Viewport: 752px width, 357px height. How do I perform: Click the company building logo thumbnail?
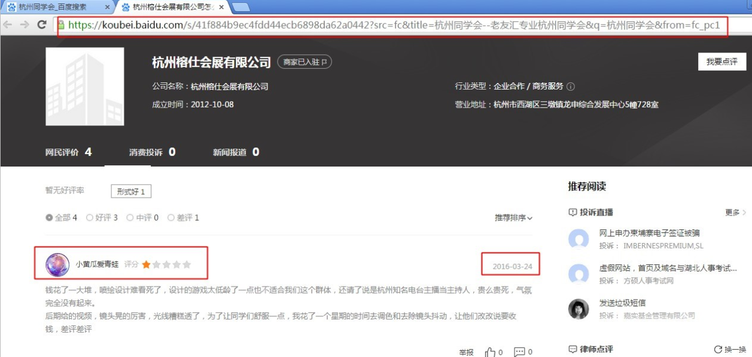click(x=85, y=87)
